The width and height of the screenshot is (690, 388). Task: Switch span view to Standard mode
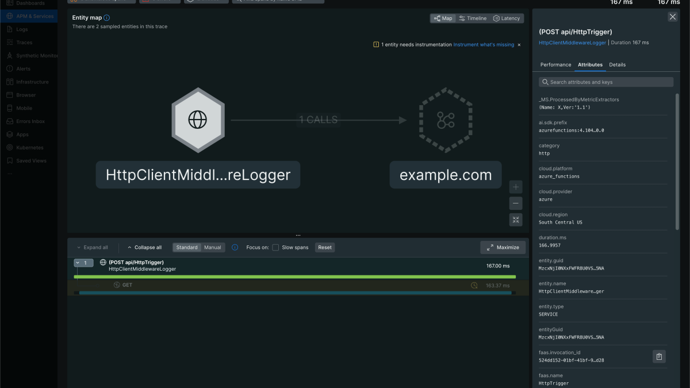click(x=187, y=248)
